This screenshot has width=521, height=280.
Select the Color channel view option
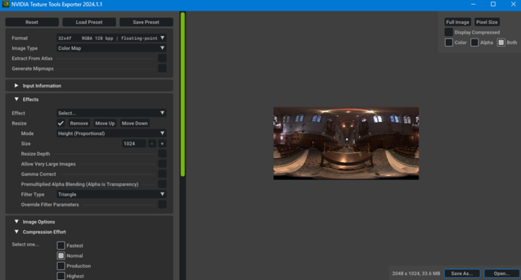(x=448, y=43)
